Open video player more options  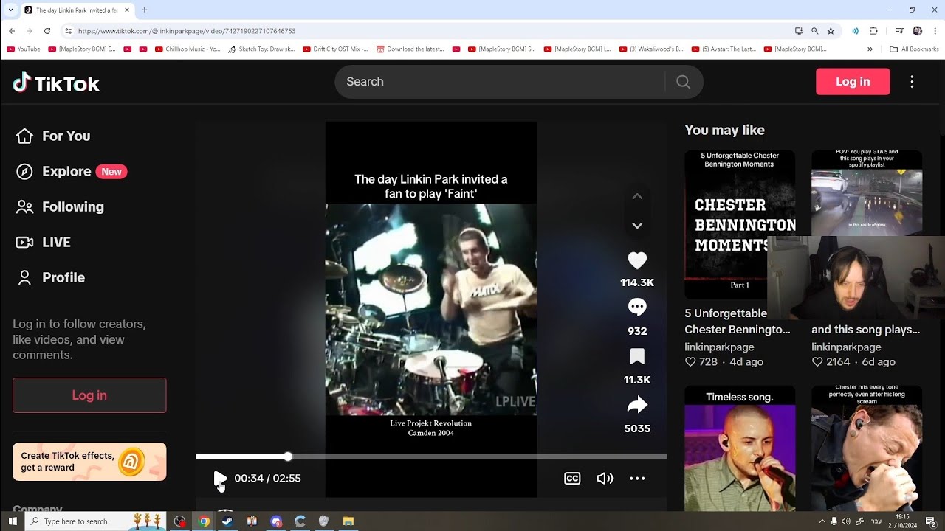point(637,479)
